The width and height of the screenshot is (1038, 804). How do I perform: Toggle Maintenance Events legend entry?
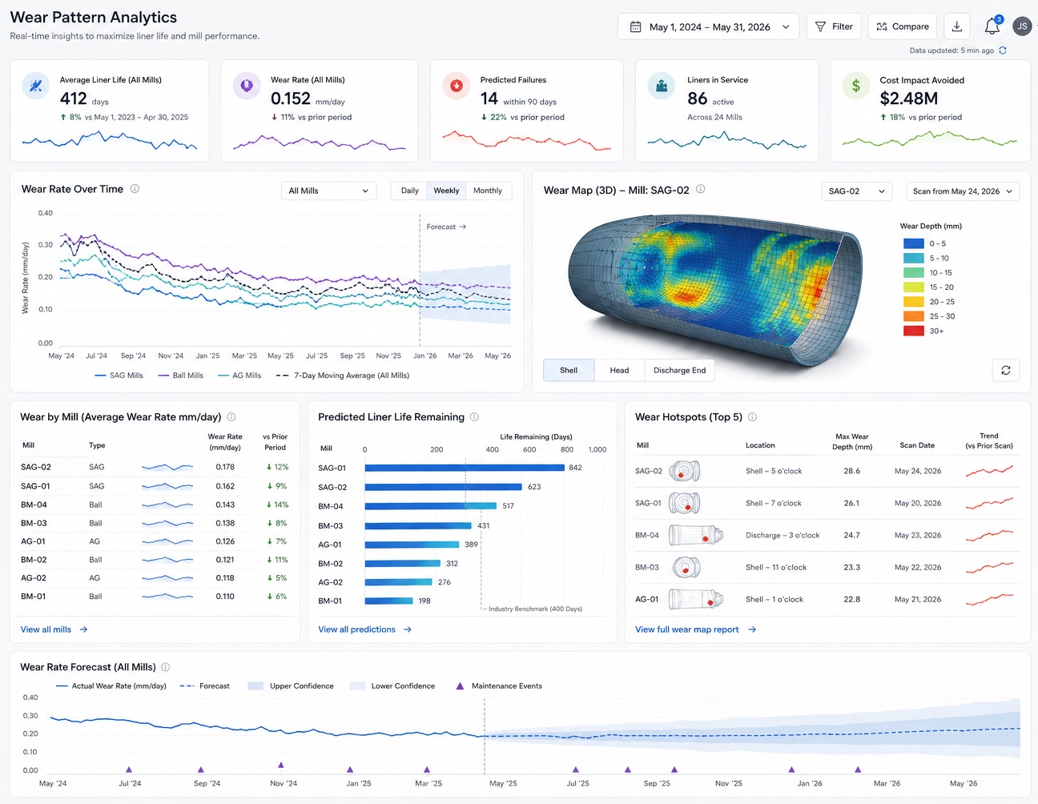coord(498,686)
